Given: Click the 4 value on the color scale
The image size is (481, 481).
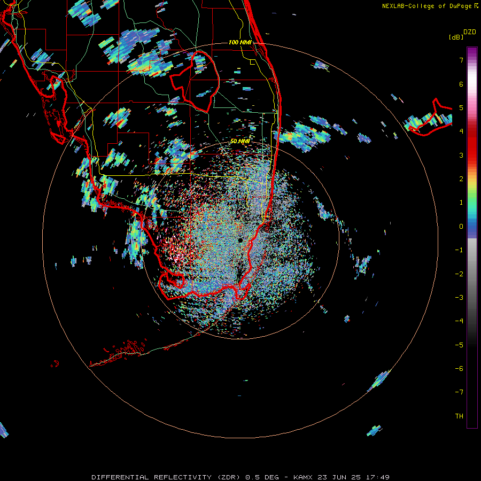Looking at the screenshot, I should [461, 131].
